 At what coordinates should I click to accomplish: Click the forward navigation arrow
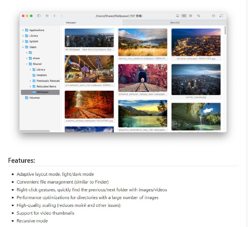tap(62, 16)
